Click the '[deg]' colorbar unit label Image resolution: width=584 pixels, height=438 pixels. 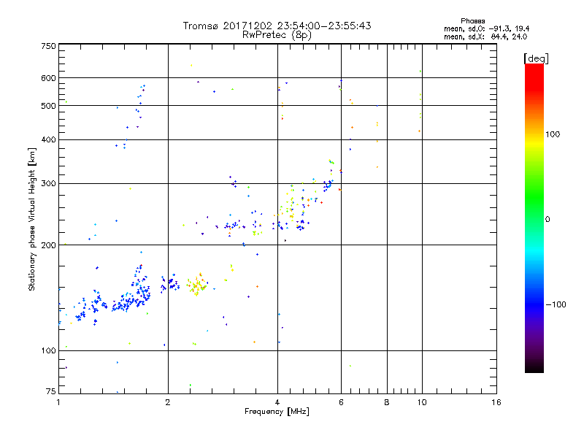click(536, 58)
